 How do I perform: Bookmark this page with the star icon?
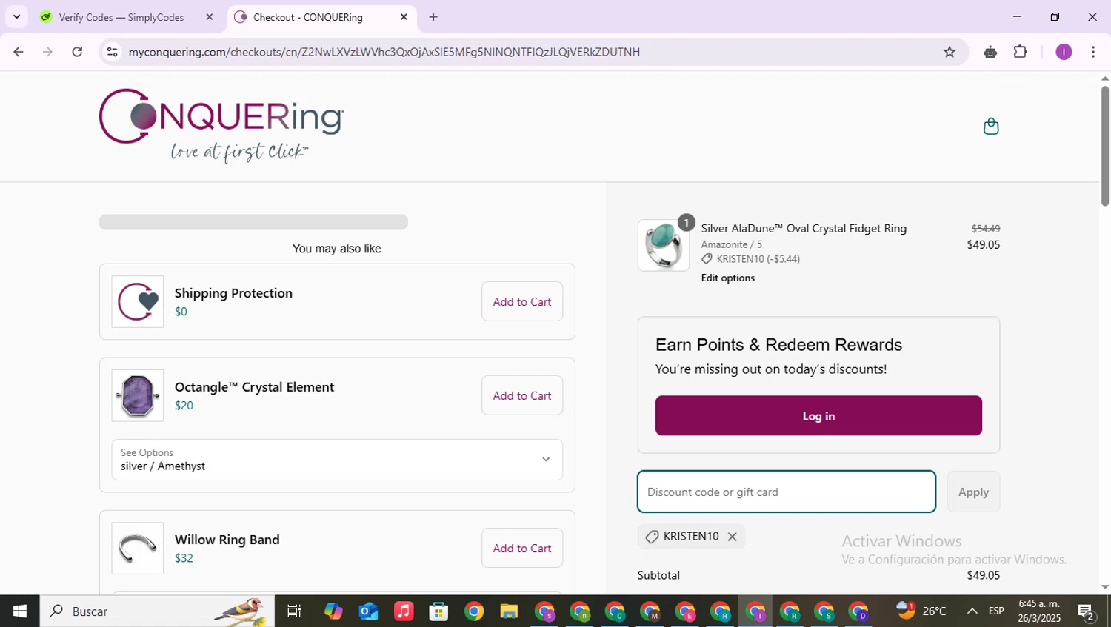point(950,52)
